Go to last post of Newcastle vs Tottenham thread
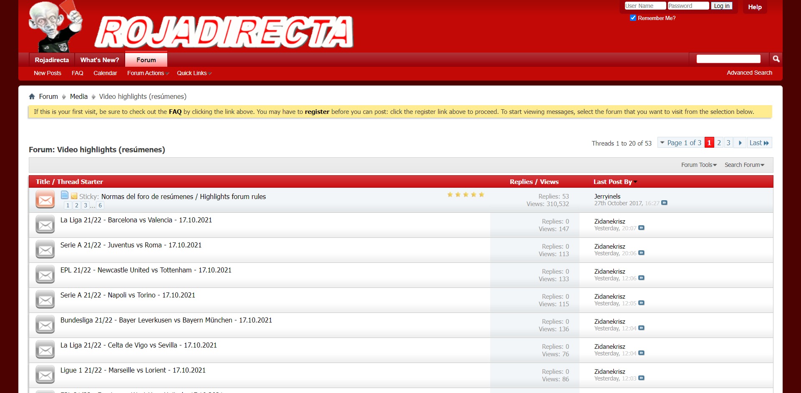The image size is (801, 393). click(x=641, y=278)
